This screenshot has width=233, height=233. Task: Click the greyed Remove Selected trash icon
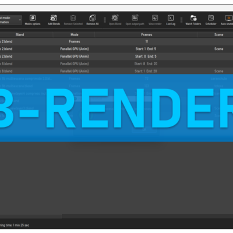(x=73, y=18)
